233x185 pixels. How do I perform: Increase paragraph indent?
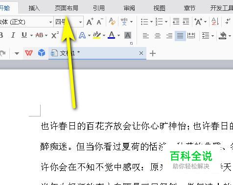[x=186, y=22]
